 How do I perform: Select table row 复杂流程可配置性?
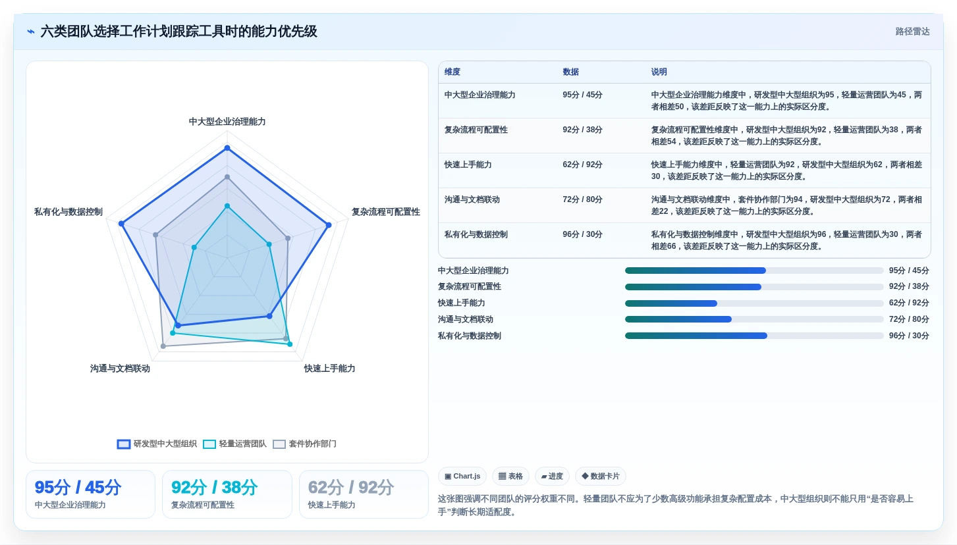coord(684,136)
